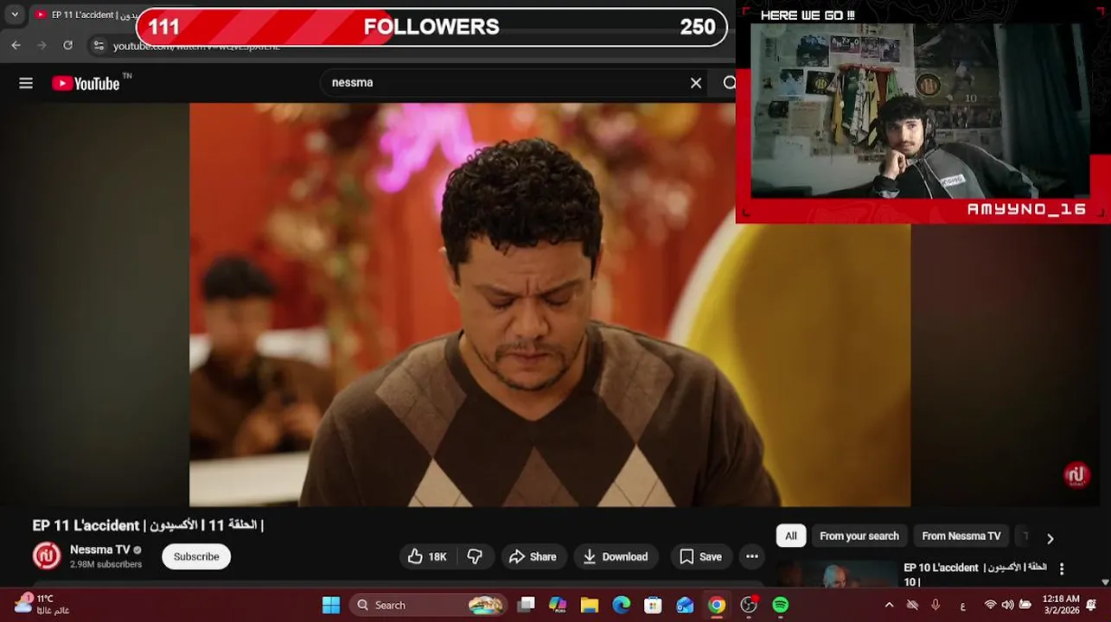The height and width of the screenshot is (622, 1111).
Task: Open Microsoft Store from taskbar
Action: (x=653, y=605)
